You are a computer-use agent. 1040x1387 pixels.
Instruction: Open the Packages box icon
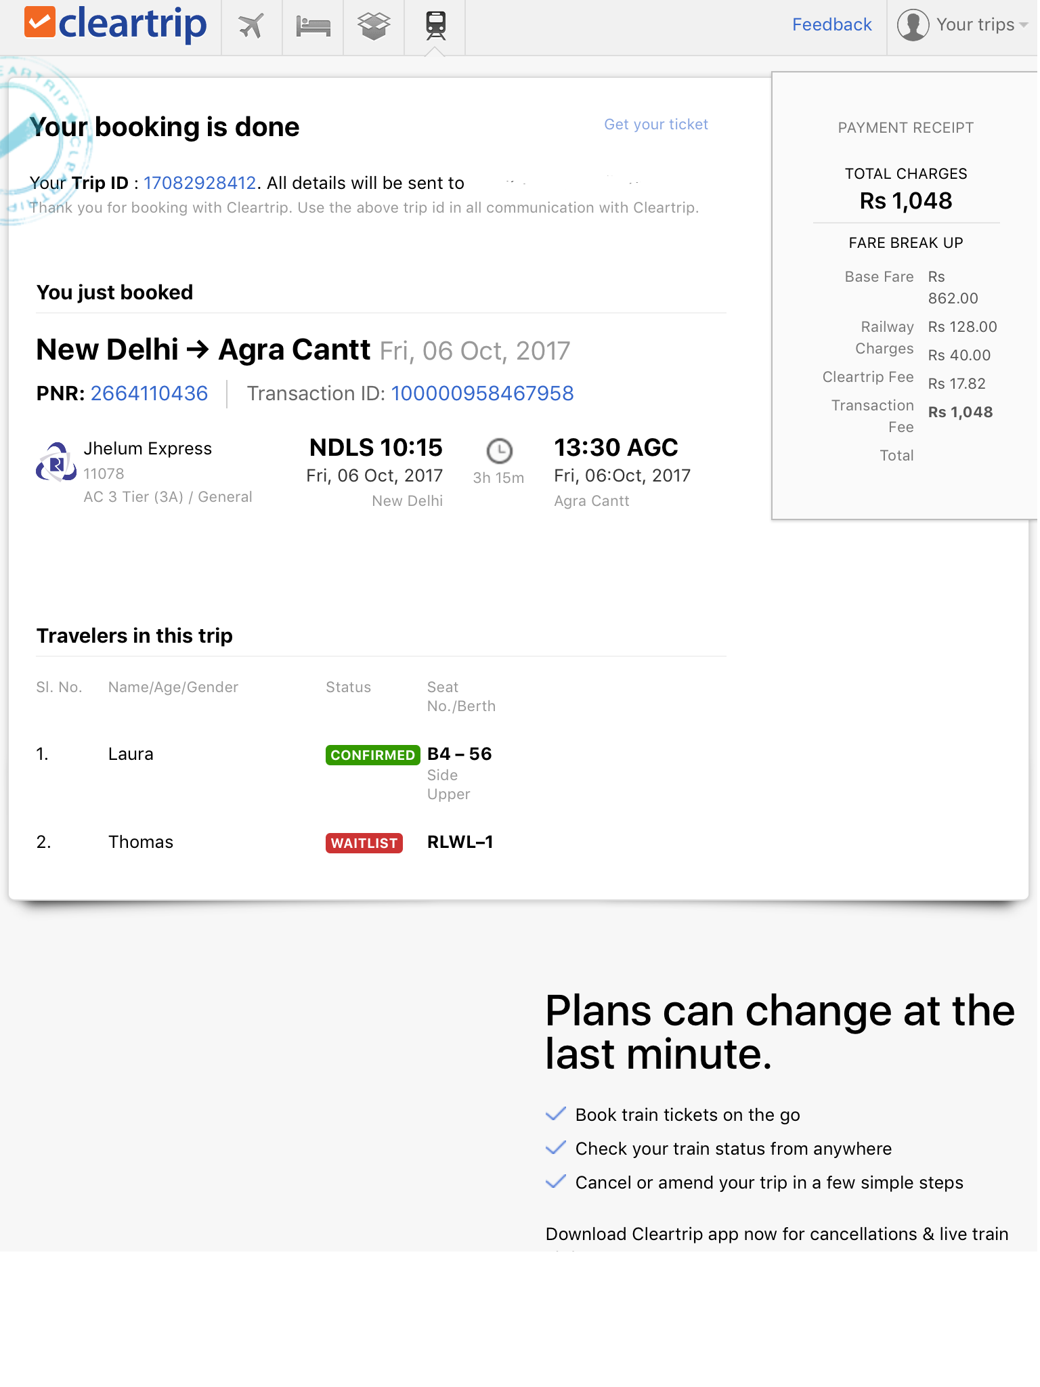click(374, 26)
